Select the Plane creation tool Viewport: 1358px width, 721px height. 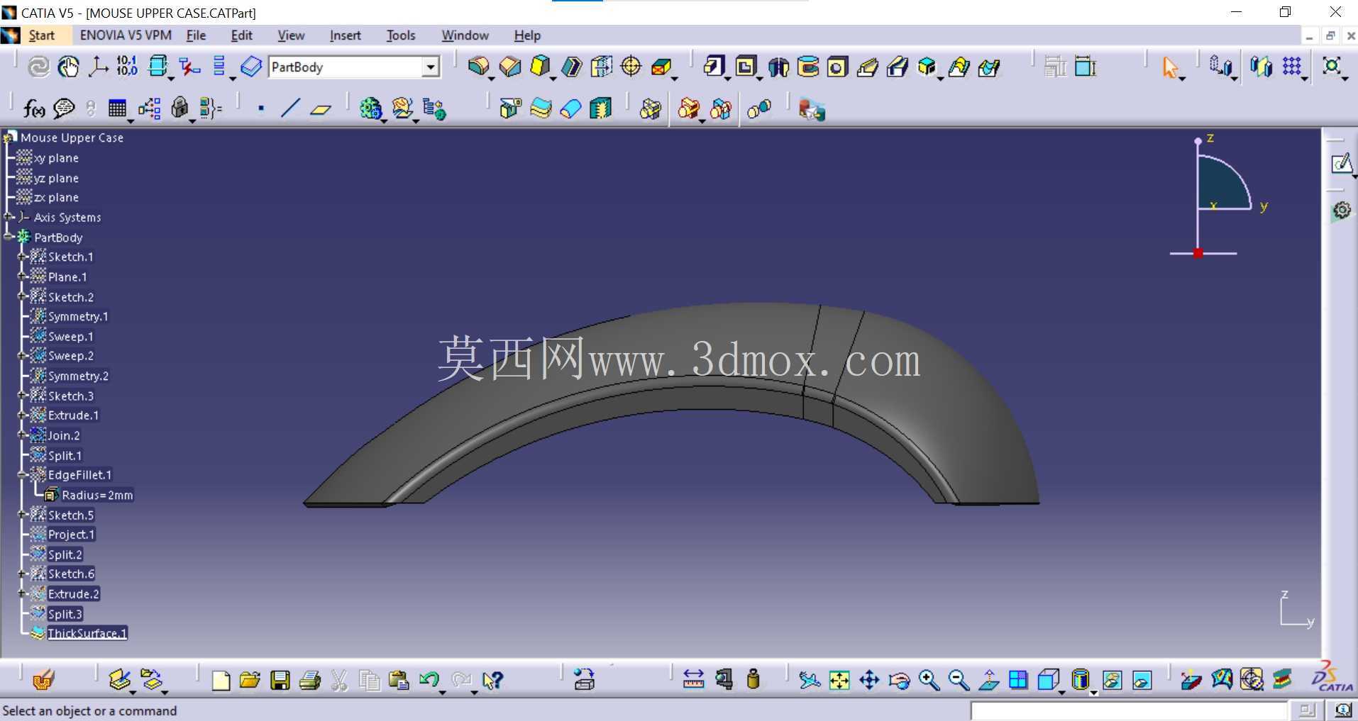pyautogui.click(x=321, y=108)
